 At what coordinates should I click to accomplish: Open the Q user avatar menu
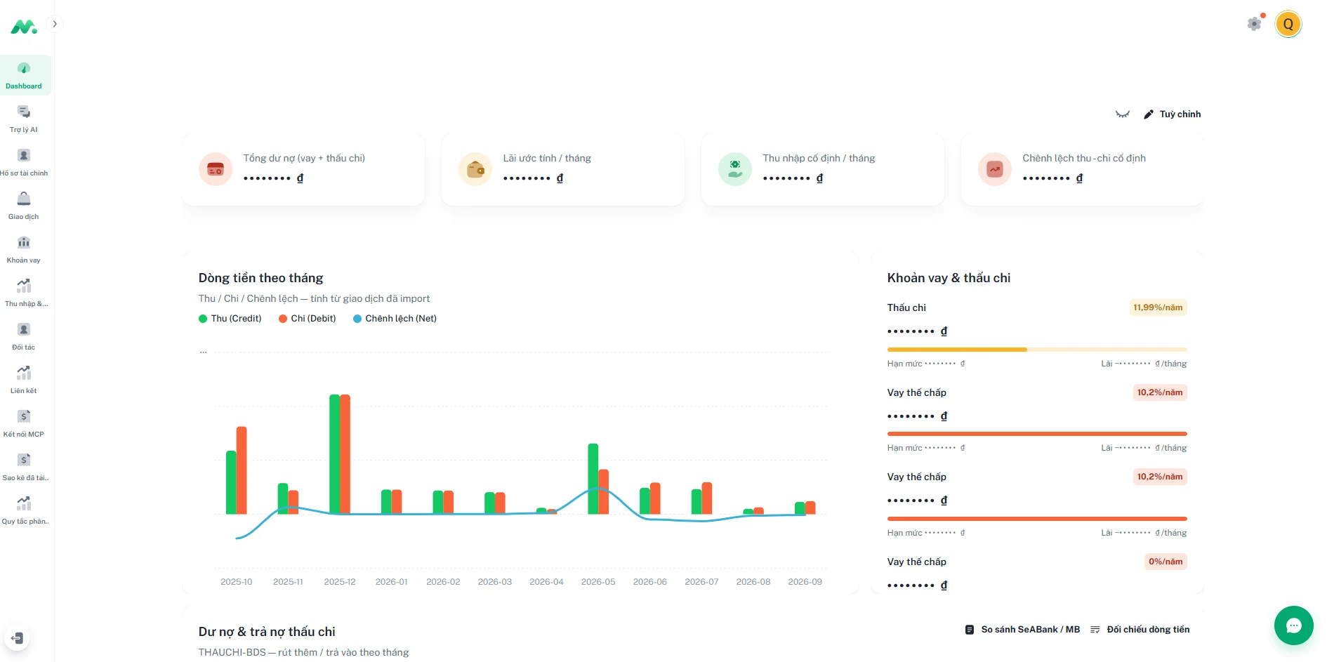1288,24
